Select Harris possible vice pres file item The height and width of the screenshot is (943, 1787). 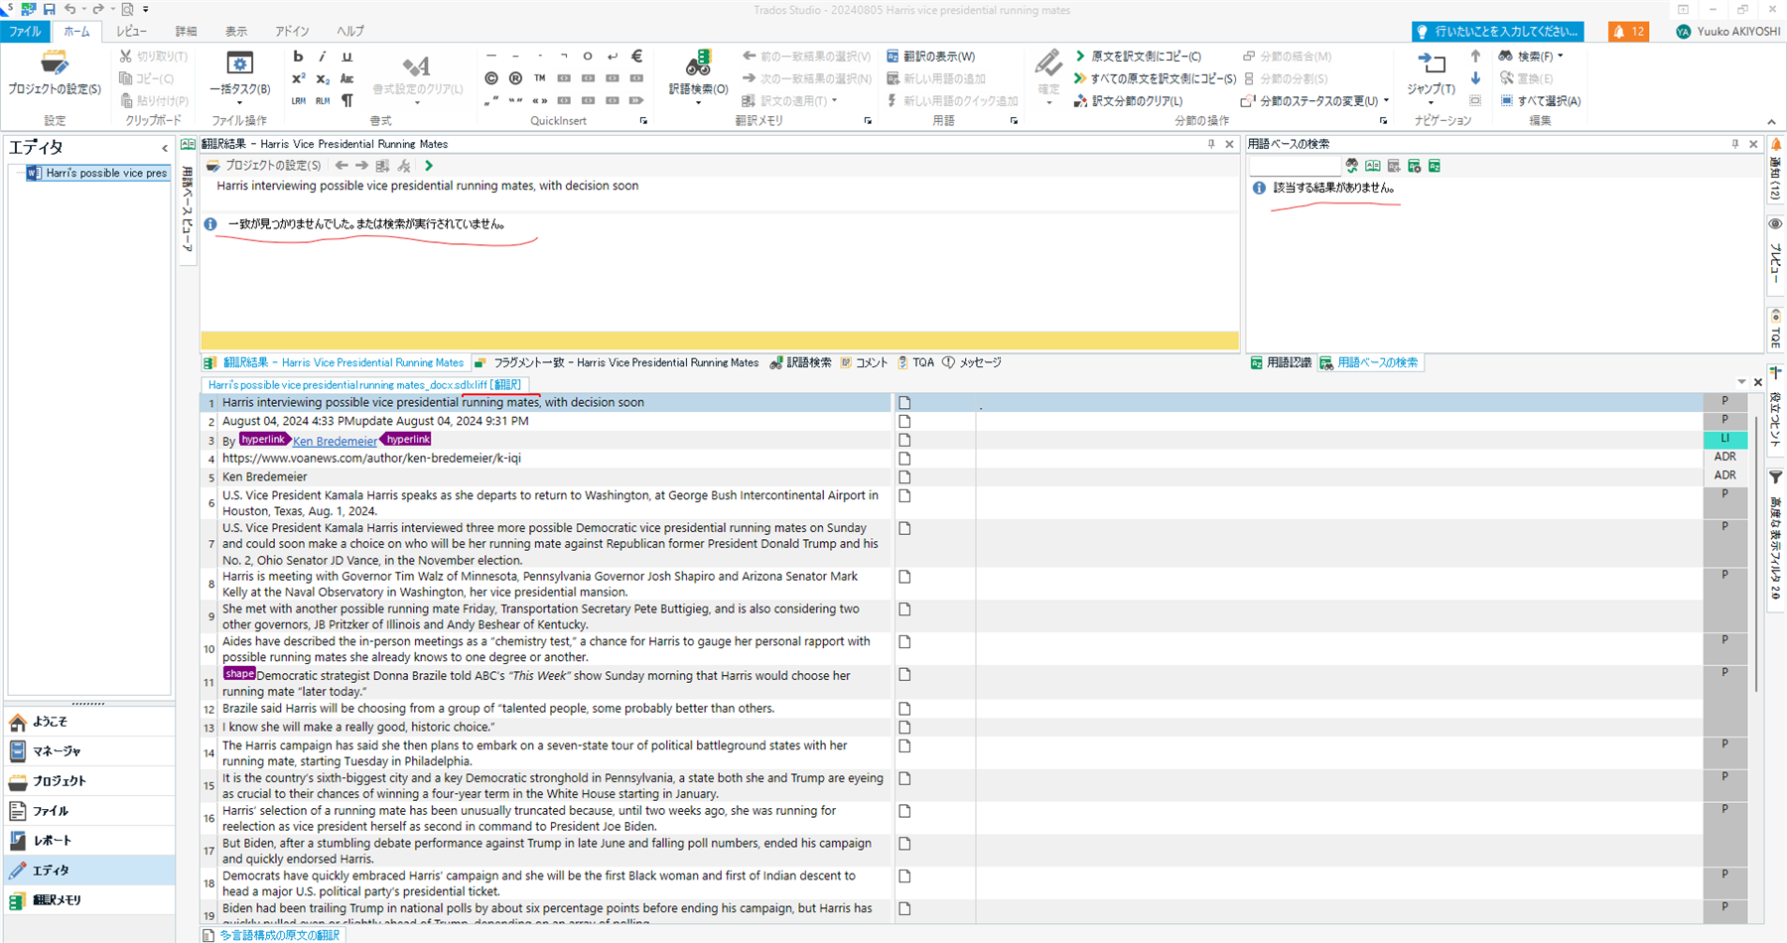point(97,173)
